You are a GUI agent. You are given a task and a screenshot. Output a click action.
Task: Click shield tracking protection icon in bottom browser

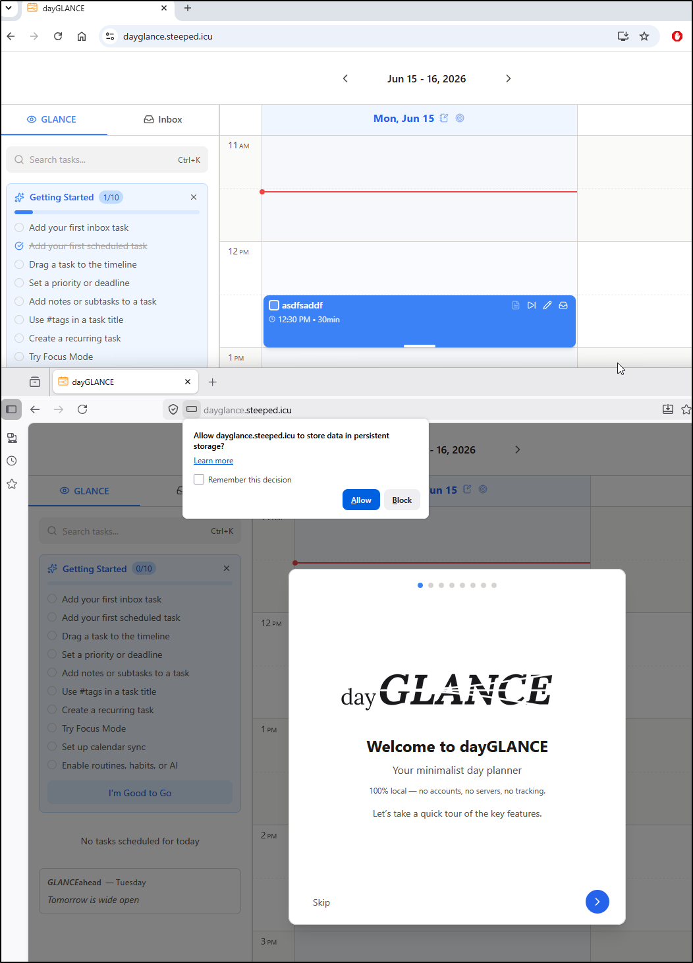pyautogui.click(x=173, y=409)
